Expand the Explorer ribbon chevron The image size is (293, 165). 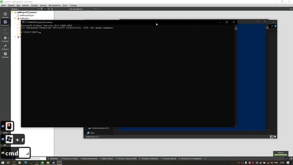272,26
